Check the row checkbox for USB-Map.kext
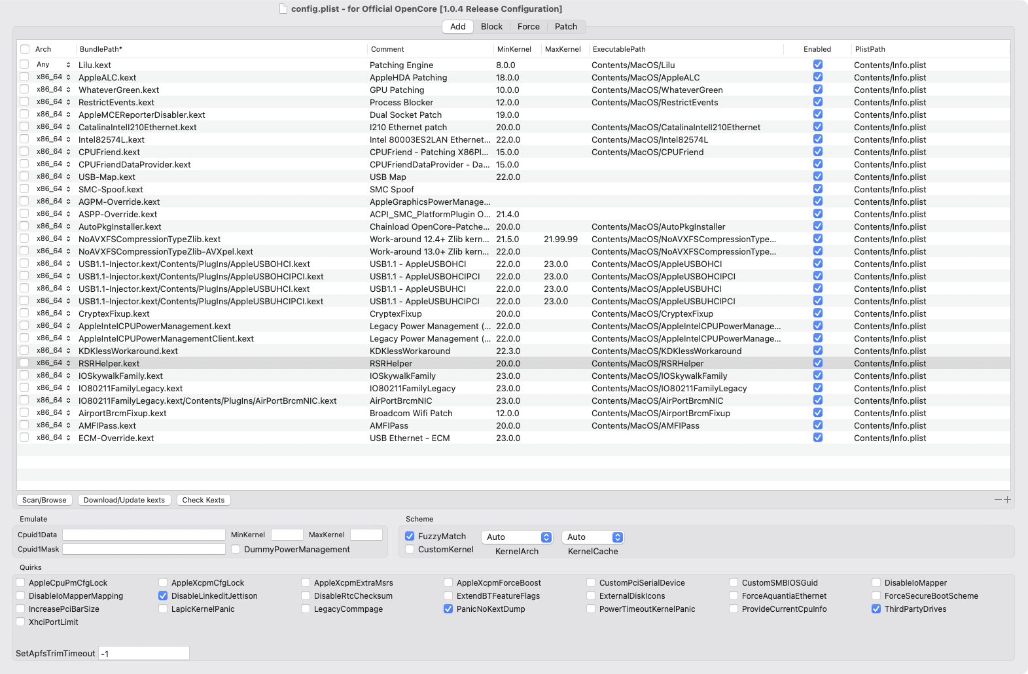 pyautogui.click(x=24, y=177)
